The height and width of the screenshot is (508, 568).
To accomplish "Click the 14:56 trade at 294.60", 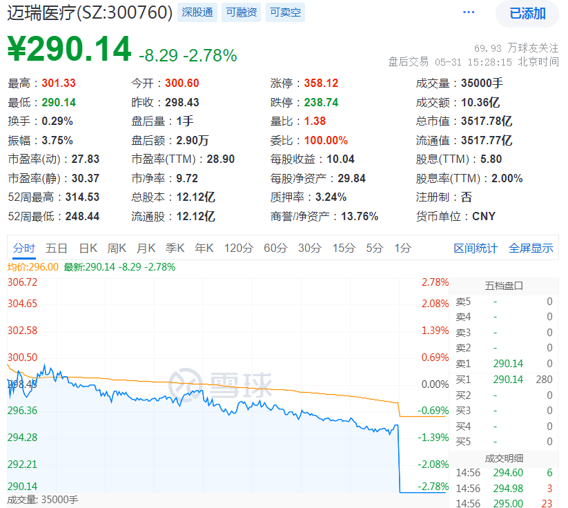I will click(x=504, y=473).
